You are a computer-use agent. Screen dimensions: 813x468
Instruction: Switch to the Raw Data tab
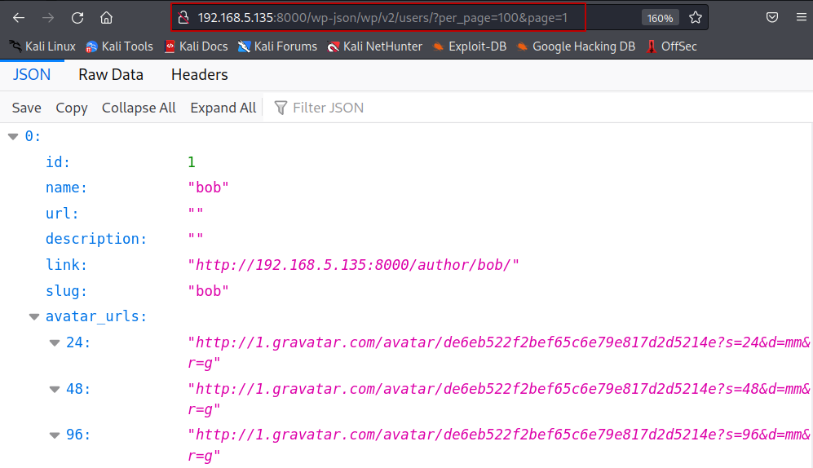point(110,75)
